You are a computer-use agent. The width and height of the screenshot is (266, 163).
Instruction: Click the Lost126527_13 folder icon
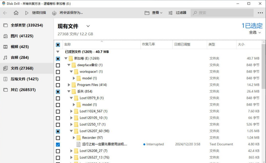pos(76,158)
